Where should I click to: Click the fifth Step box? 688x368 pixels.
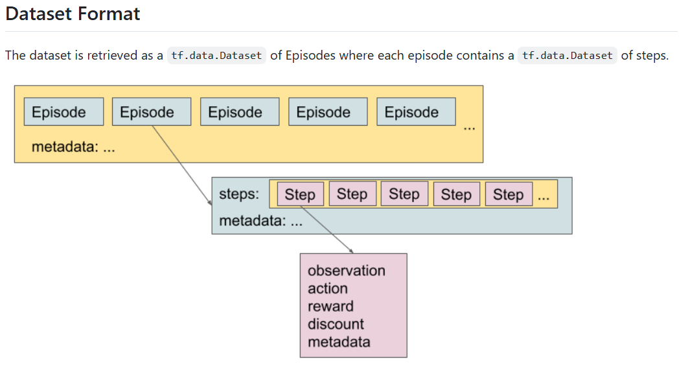pos(509,194)
